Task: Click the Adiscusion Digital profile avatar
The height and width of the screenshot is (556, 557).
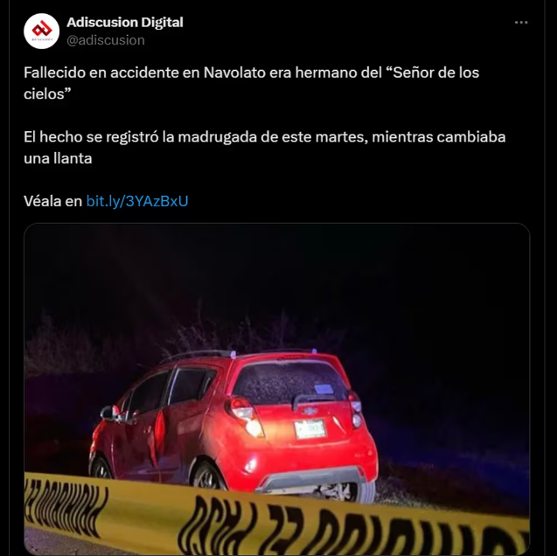Action: [42, 31]
